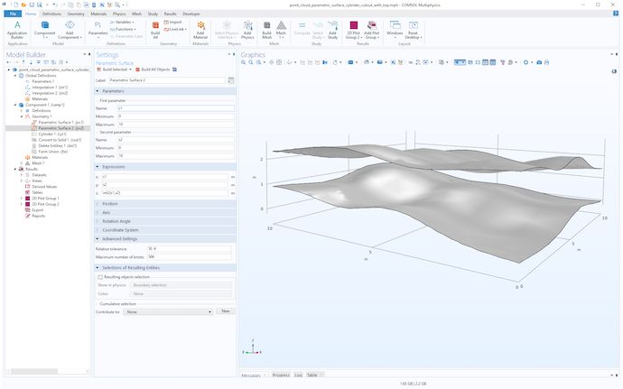Click the zoom out icon in Graphics
Image resolution: width=623 pixels, height=389 pixels.
pyautogui.click(x=251, y=62)
